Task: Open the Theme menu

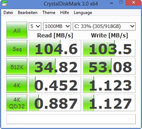Action: click(x=49, y=13)
